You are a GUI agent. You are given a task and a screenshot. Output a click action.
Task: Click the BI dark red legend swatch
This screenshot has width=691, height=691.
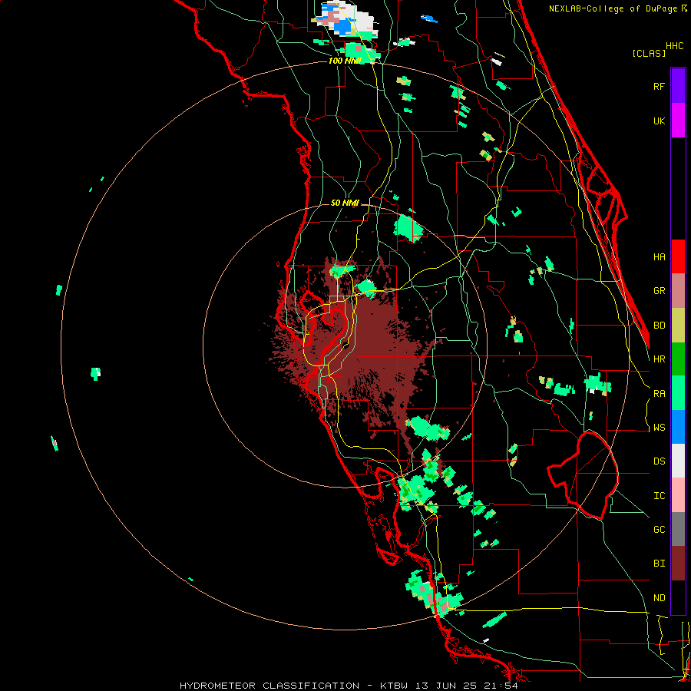678,564
